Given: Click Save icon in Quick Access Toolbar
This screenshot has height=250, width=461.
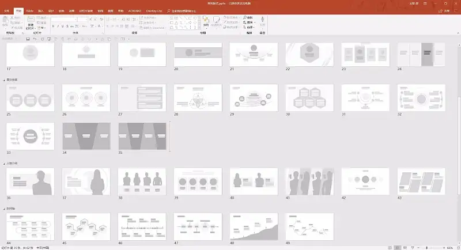Looking at the screenshot, I should click(x=28, y=39).
